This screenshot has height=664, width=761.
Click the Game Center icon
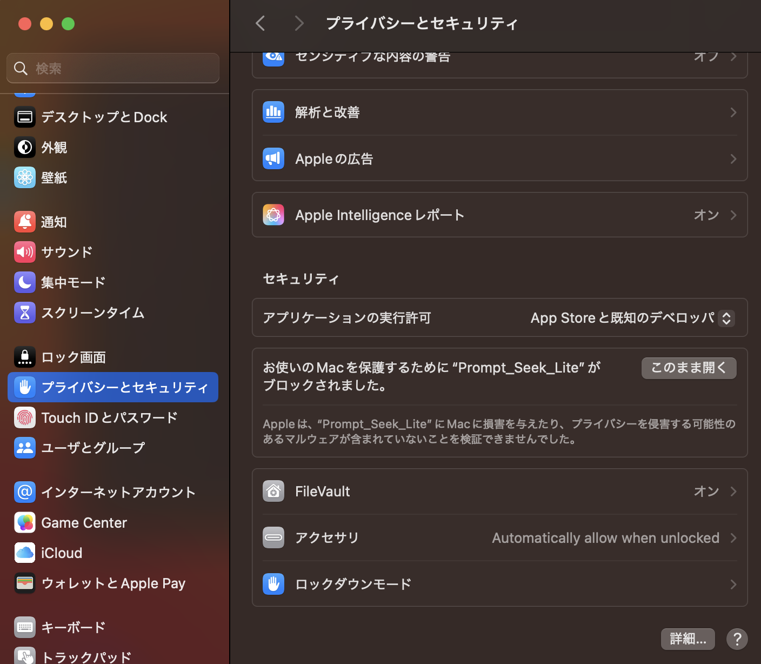pyautogui.click(x=25, y=522)
